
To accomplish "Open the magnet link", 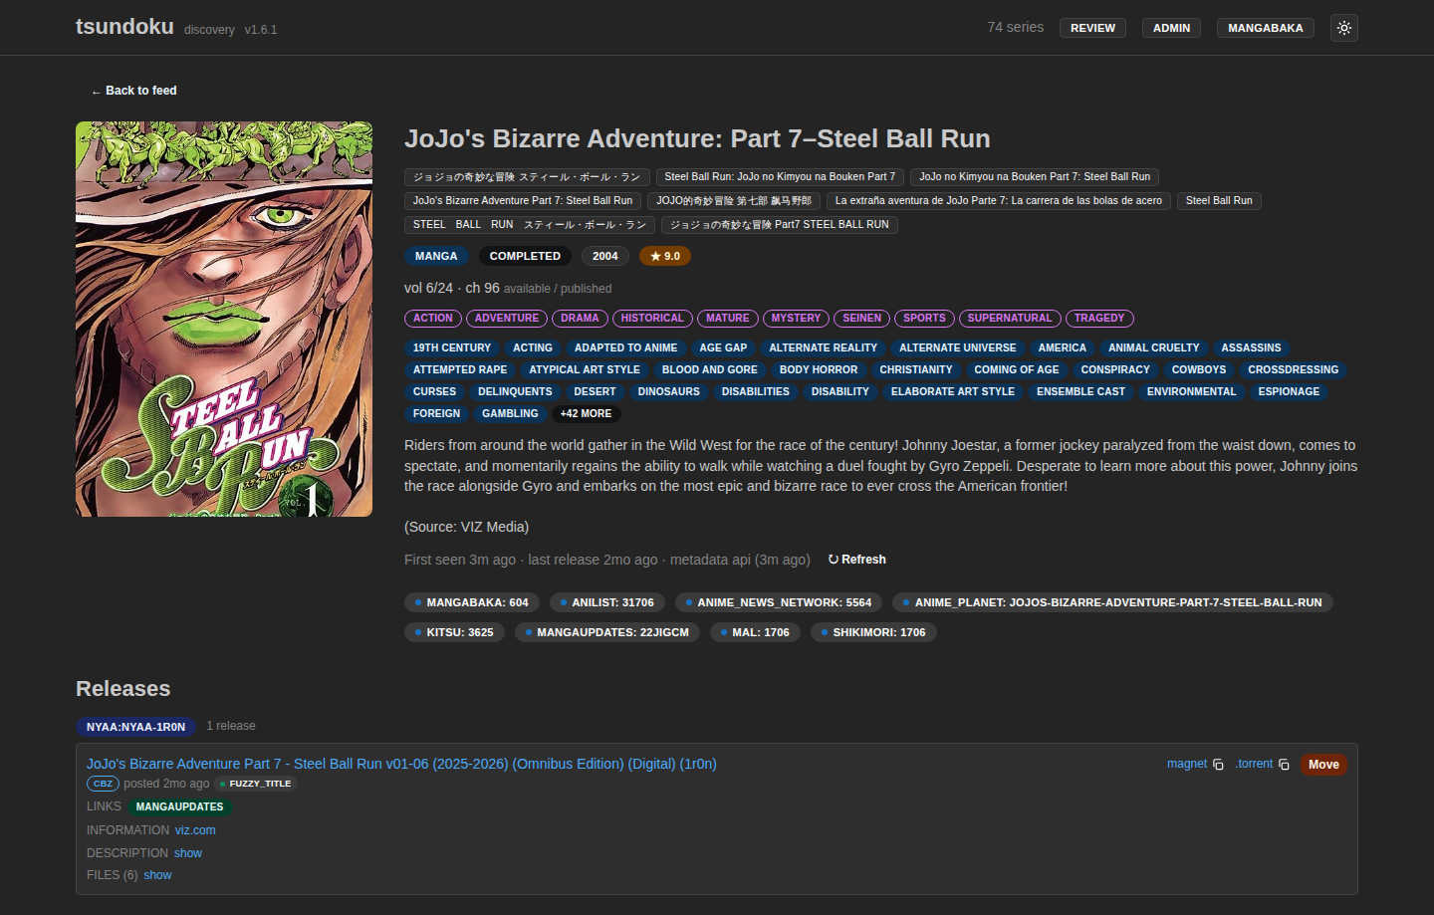I will (1187, 764).
